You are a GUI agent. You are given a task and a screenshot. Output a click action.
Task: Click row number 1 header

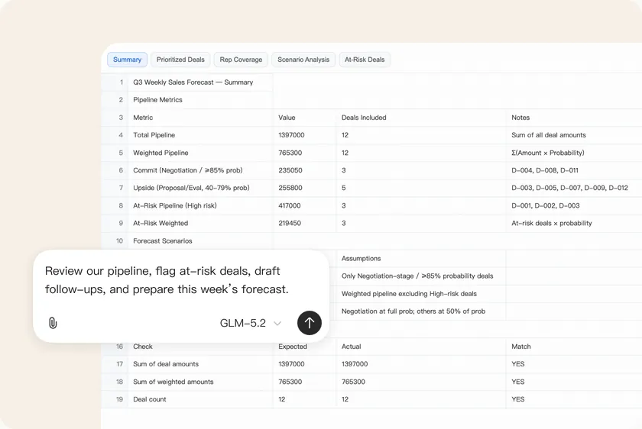[115, 82]
